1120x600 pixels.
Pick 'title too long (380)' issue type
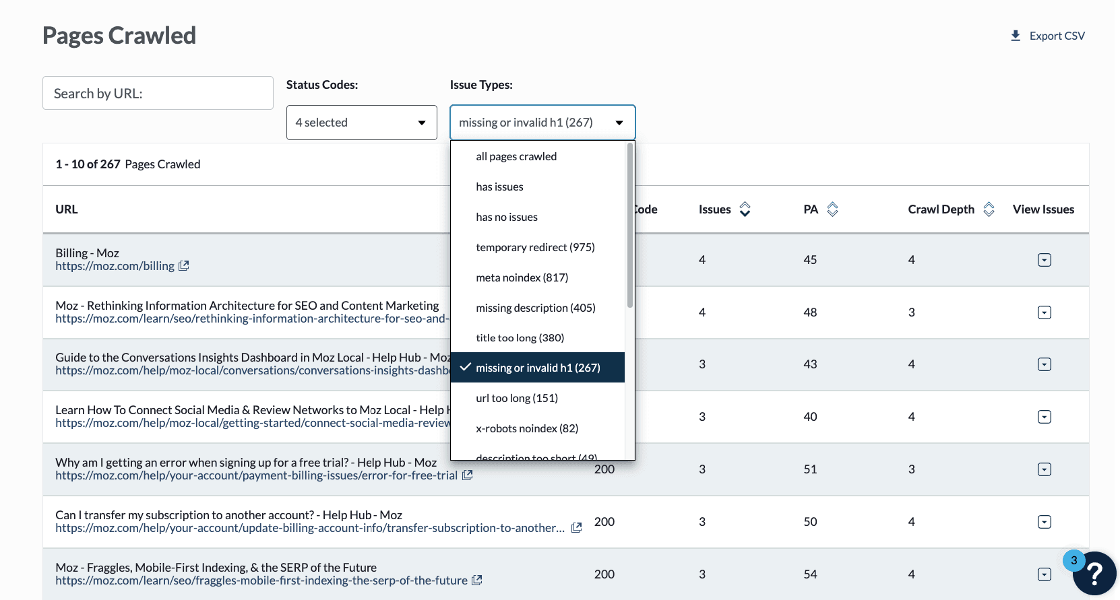coord(520,338)
